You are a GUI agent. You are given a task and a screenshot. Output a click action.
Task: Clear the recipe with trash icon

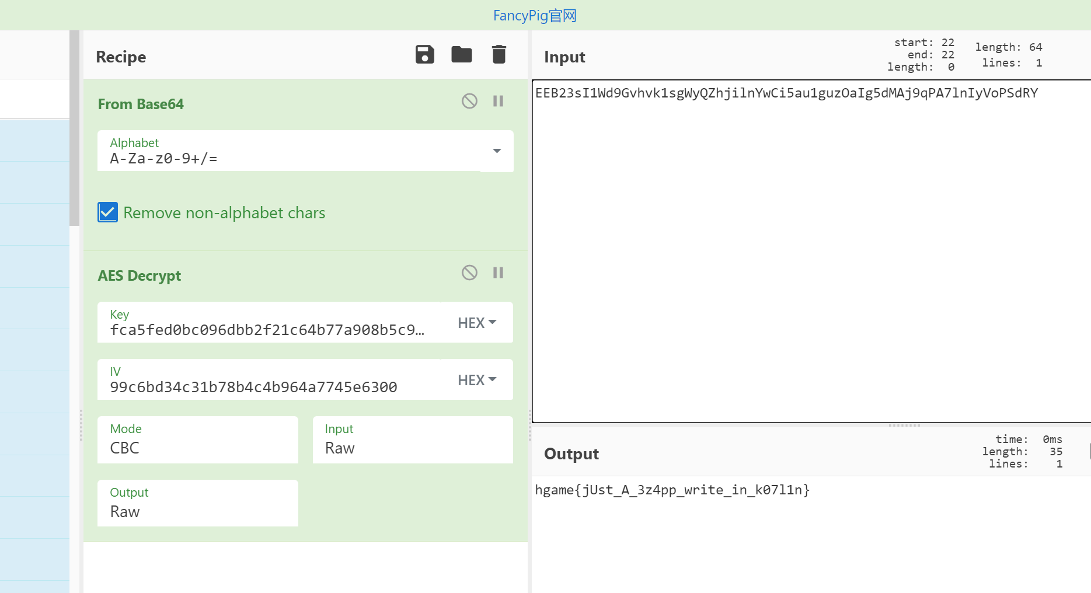tap(499, 55)
